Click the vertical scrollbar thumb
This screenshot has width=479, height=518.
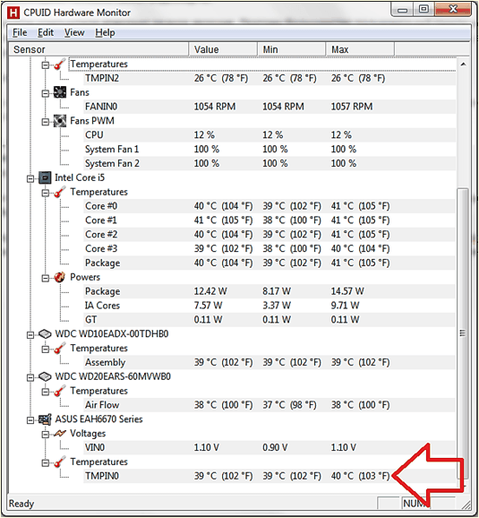(463, 333)
